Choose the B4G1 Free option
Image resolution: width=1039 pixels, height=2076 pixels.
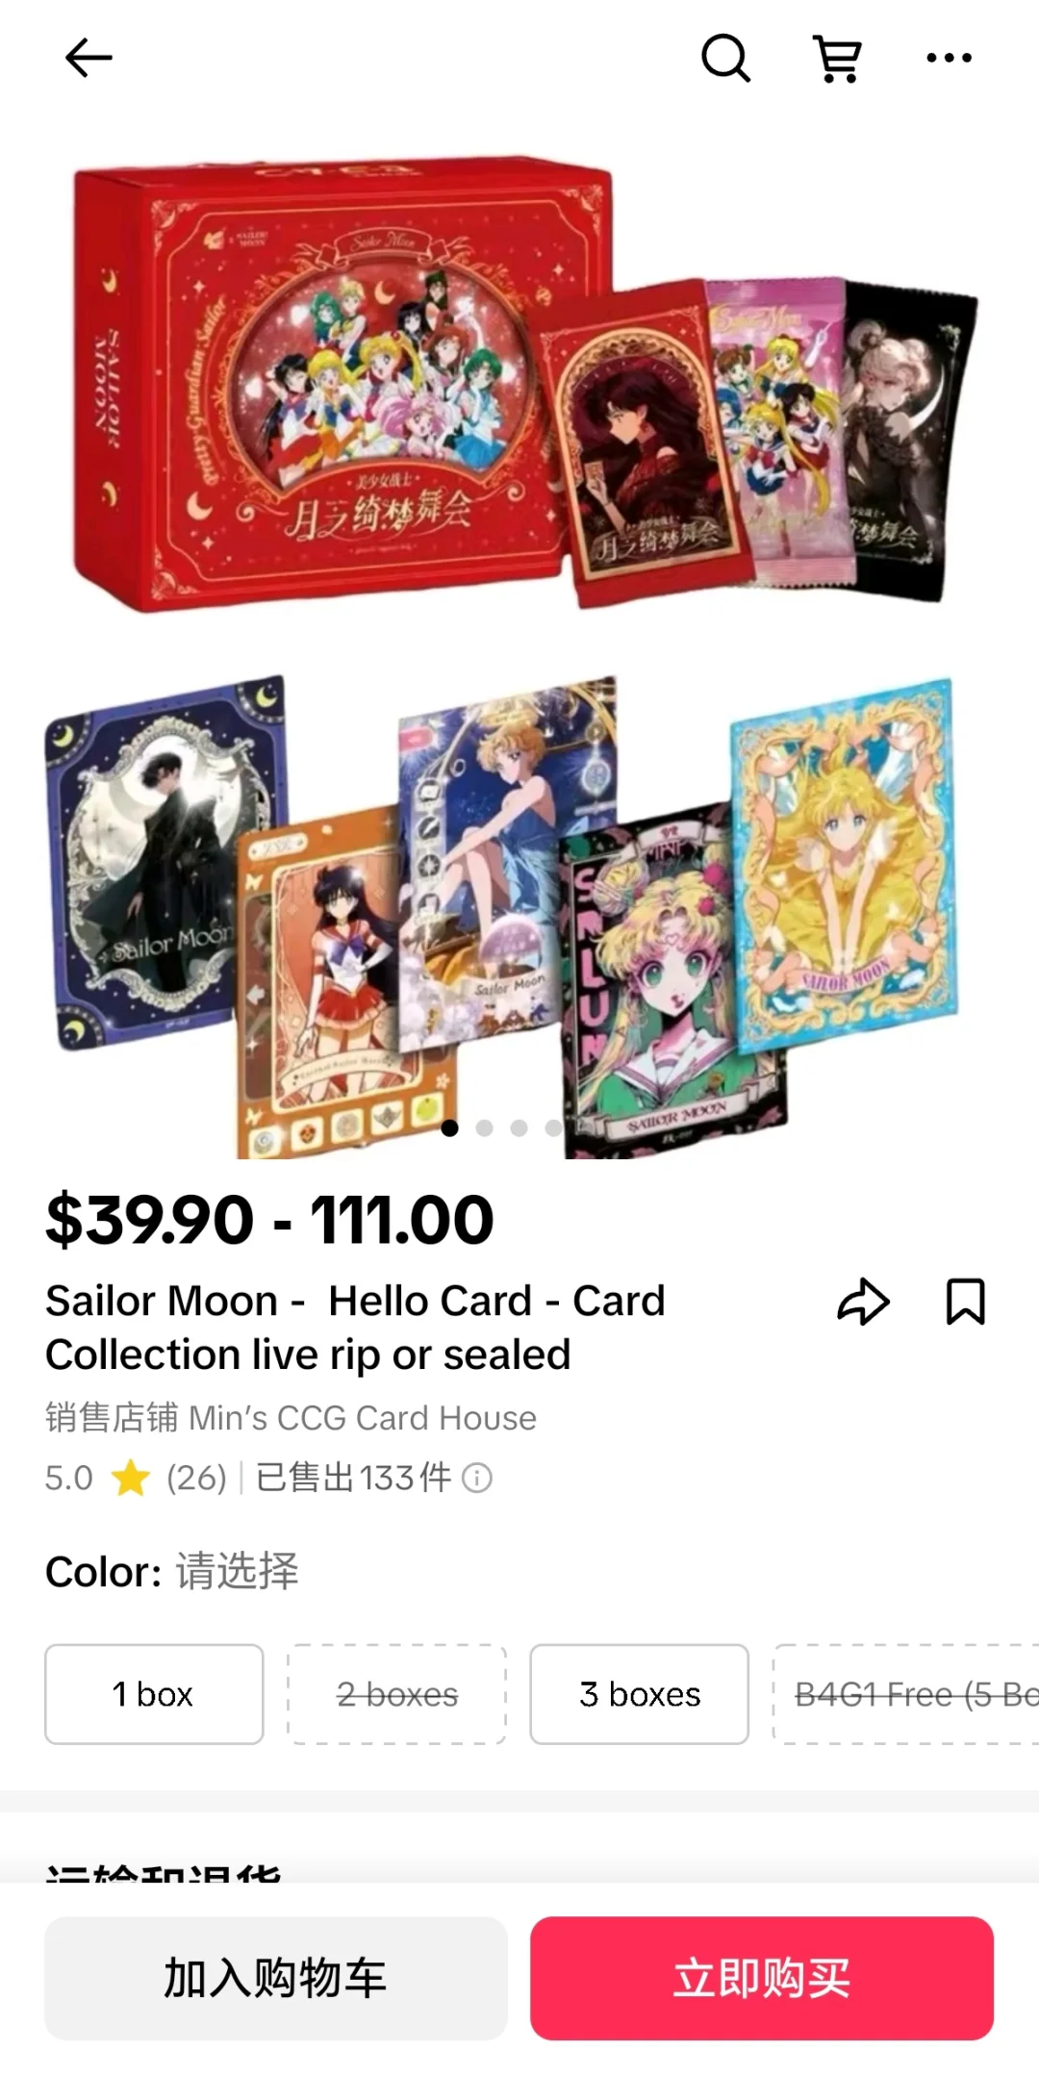point(906,1694)
